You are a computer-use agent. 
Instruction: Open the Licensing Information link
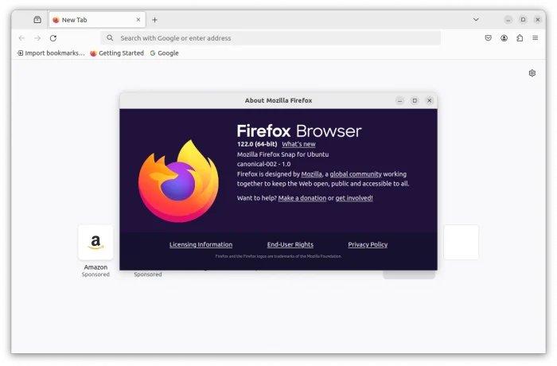coord(201,245)
